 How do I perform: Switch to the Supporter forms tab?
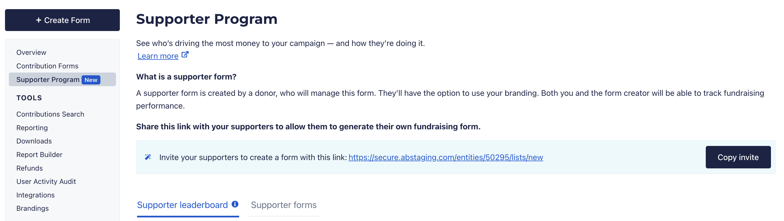283,205
